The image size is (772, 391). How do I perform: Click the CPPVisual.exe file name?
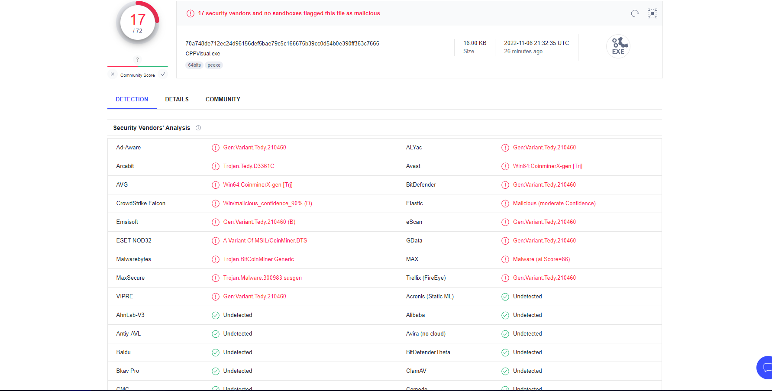pos(203,54)
